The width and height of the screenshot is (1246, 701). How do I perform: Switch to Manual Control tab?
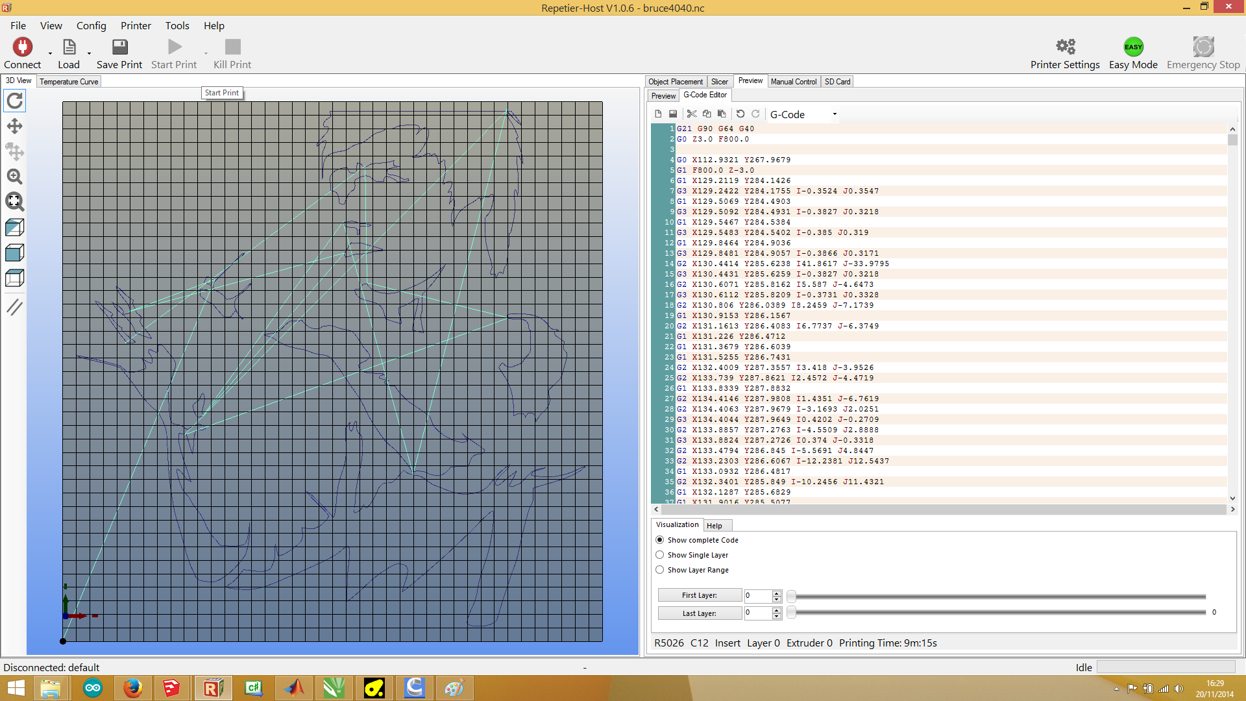pyautogui.click(x=794, y=81)
